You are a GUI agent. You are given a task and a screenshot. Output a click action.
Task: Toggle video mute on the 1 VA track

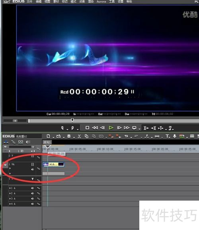point(33,164)
